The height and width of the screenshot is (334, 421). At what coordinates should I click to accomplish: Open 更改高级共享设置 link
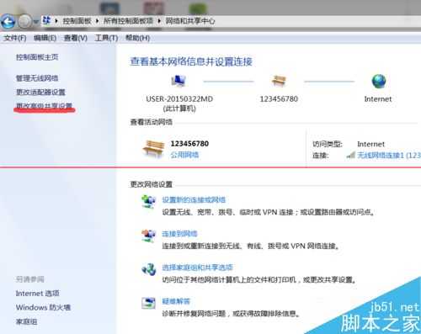tap(44, 106)
